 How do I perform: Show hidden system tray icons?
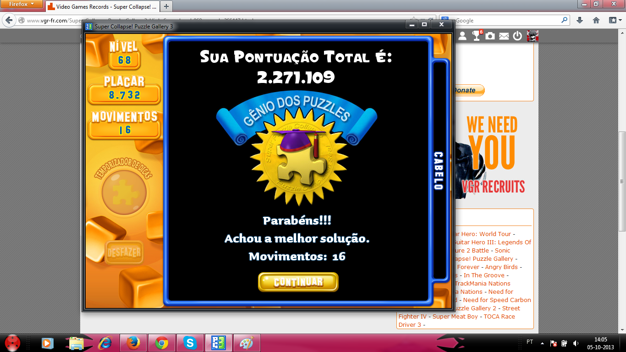(x=543, y=342)
